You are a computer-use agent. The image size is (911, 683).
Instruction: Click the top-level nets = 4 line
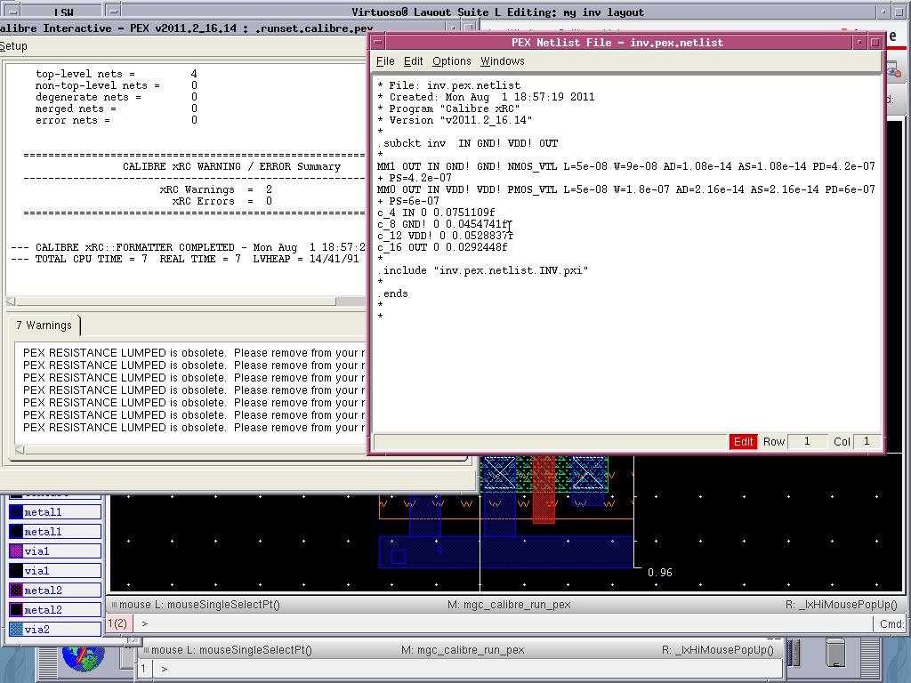pos(117,74)
